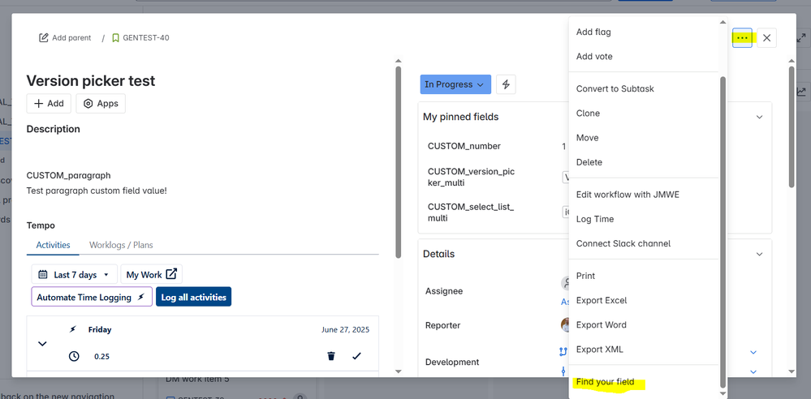Select Add flag from the menu
This screenshot has height=399, width=811.
pos(644,32)
